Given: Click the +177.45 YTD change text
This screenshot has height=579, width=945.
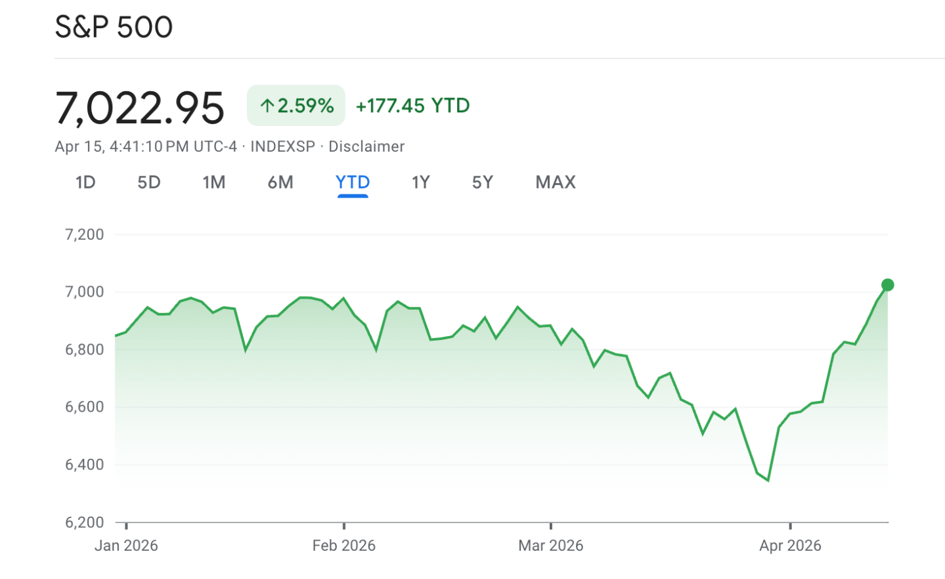Looking at the screenshot, I should (x=412, y=106).
